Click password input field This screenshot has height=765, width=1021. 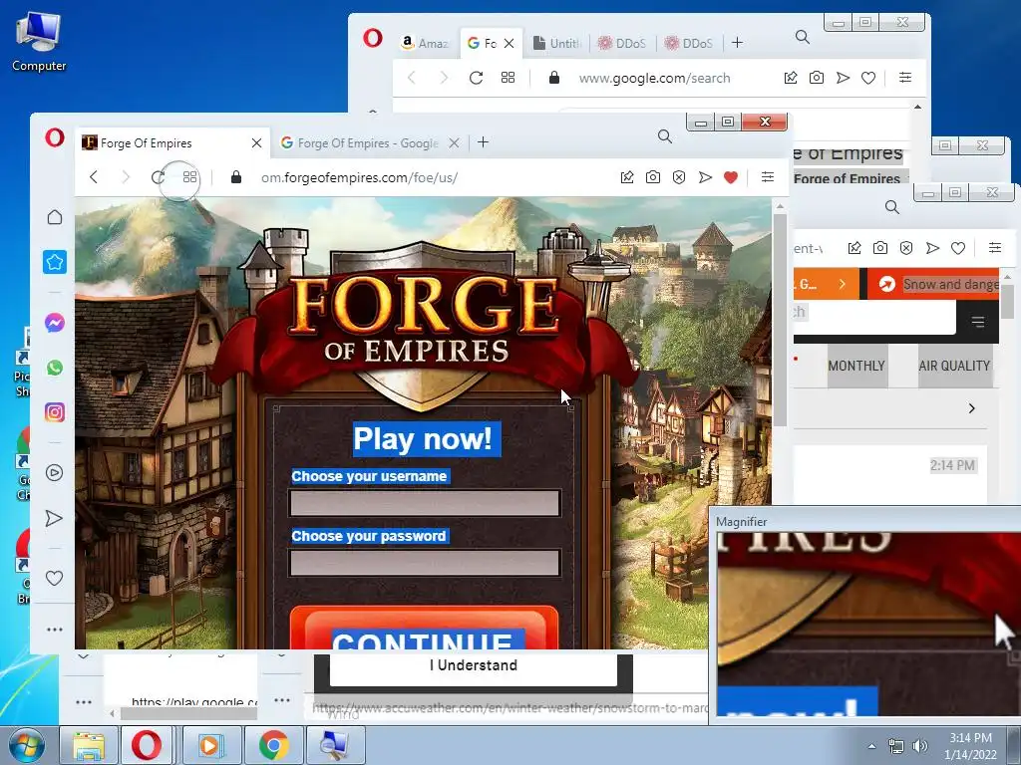tap(425, 563)
